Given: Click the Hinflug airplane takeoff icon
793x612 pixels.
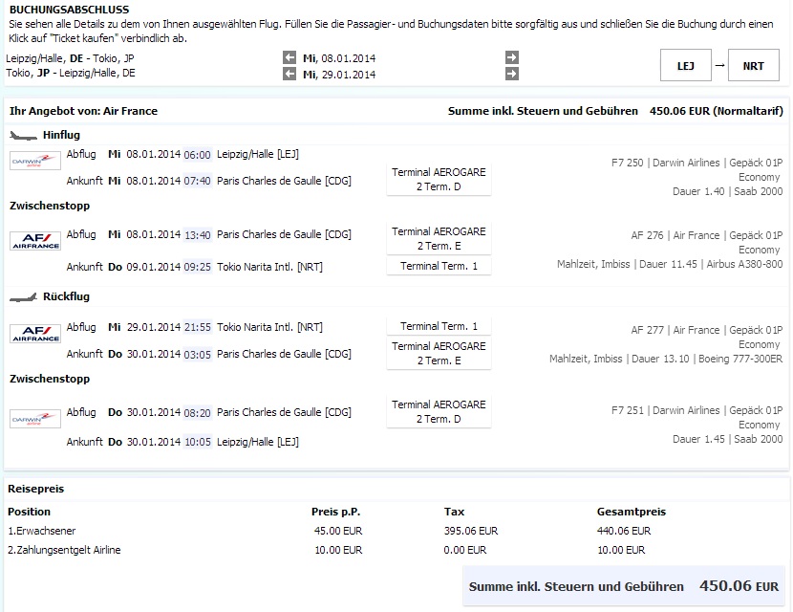Looking at the screenshot, I should pos(23,136).
